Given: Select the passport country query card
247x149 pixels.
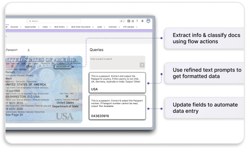Looking at the screenshot, I should coord(117,83).
